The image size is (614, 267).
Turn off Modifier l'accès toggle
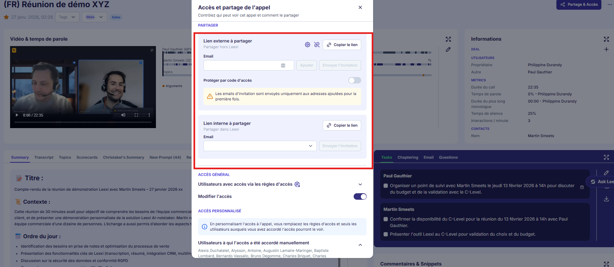(x=360, y=196)
